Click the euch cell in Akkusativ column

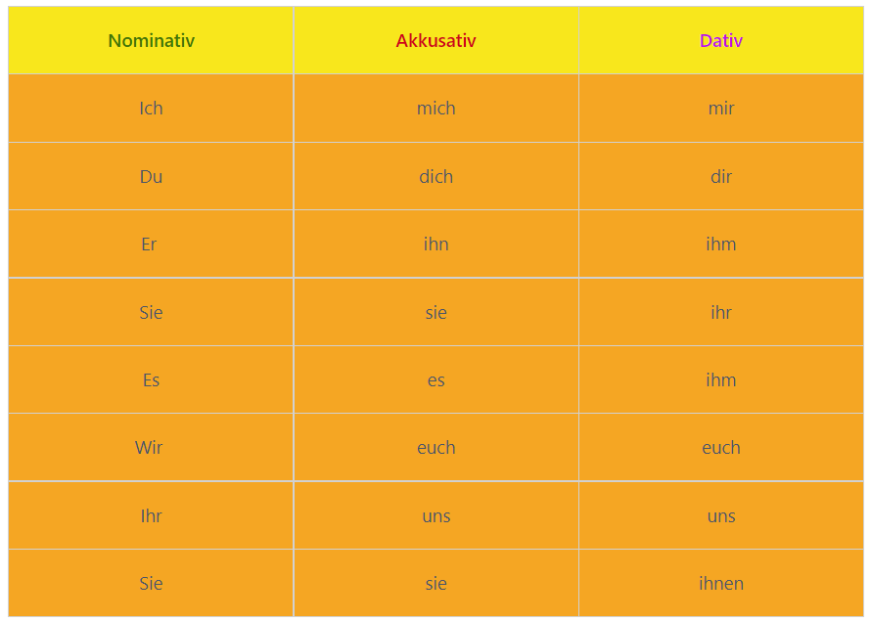(x=436, y=448)
